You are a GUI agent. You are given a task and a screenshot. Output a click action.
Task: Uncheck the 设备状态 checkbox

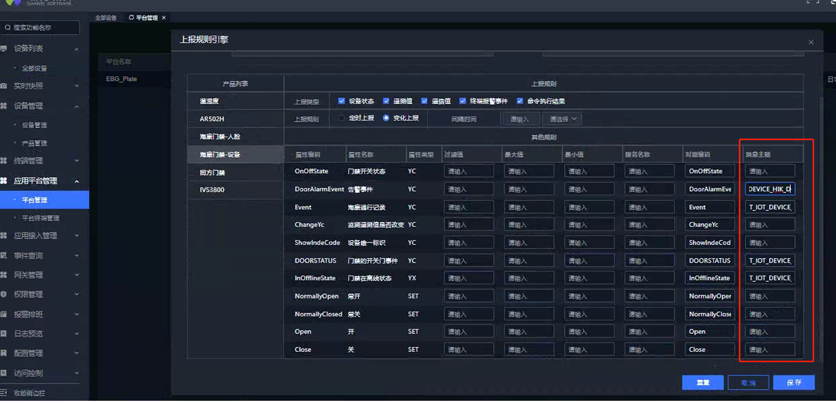342,101
